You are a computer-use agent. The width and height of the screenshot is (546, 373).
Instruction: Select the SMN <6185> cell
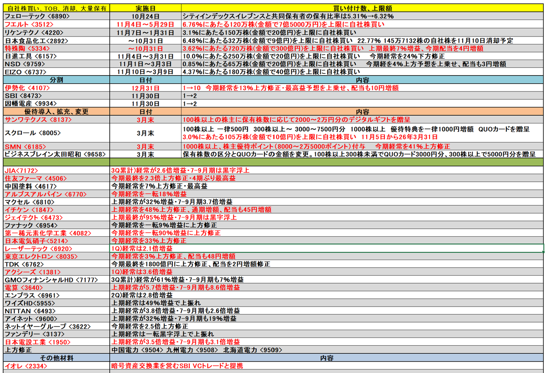(x=56, y=146)
